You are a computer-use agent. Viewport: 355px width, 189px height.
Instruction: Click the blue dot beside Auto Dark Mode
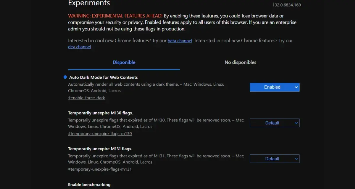[65, 77]
